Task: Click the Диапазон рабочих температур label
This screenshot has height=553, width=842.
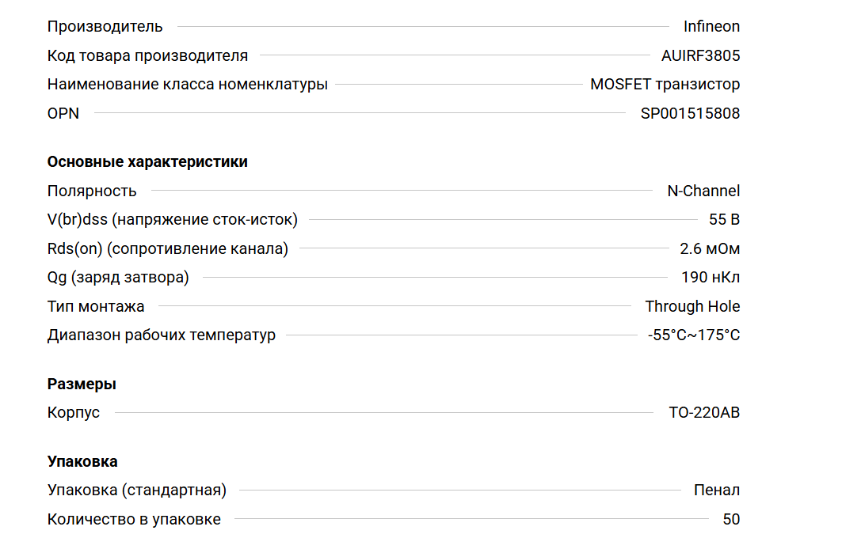Action: pyautogui.click(x=162, y=335)
